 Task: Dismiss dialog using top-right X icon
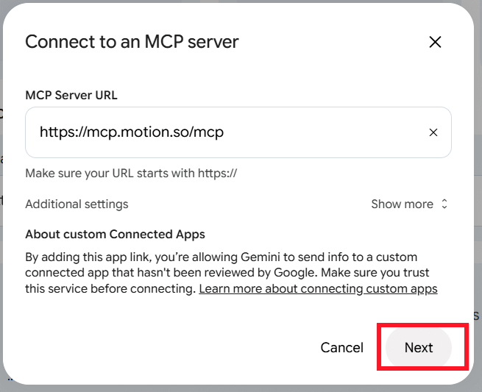pos(435,42)
